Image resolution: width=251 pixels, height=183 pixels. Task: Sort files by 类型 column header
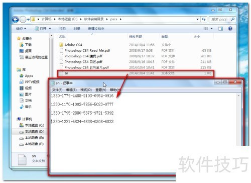(x=165, y=37)
